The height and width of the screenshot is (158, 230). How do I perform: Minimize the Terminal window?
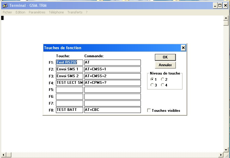[x=215, y=5]
